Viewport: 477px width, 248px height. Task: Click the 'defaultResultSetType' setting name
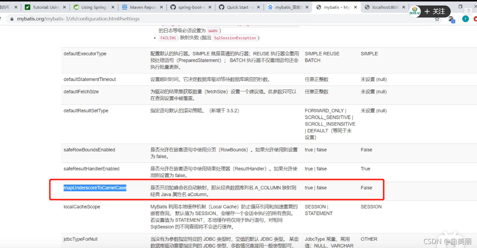(86, 111)
